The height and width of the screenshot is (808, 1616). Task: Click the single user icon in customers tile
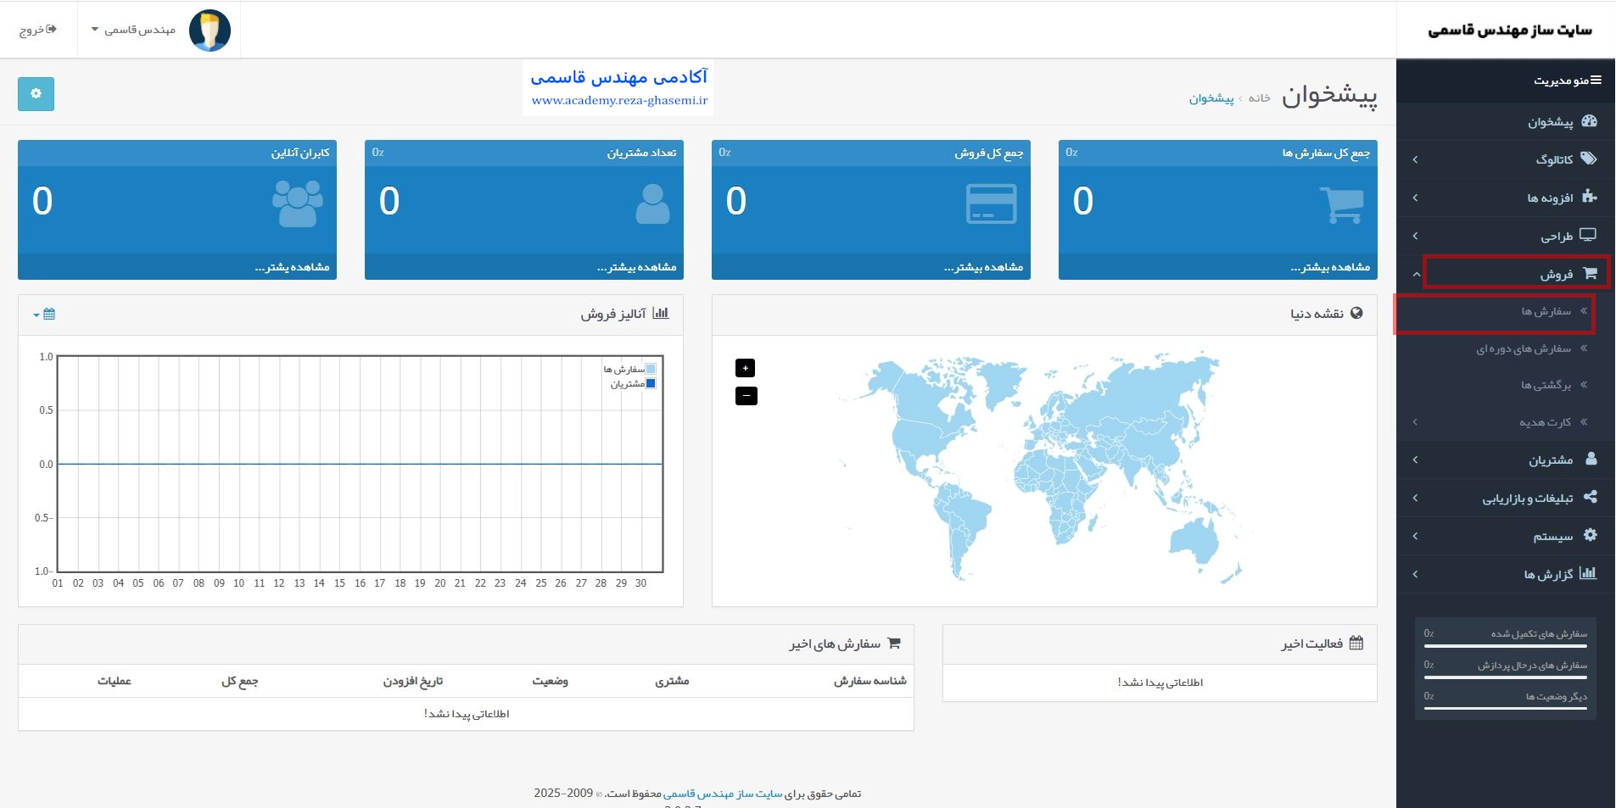pyautogui.click(x=652, y=204)
